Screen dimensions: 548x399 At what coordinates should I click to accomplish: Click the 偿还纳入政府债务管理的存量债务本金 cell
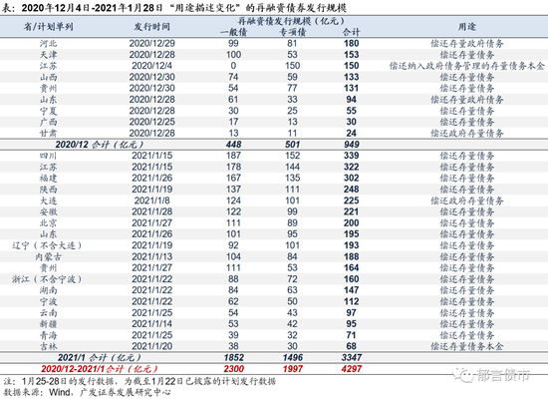(x=467, y=66)
